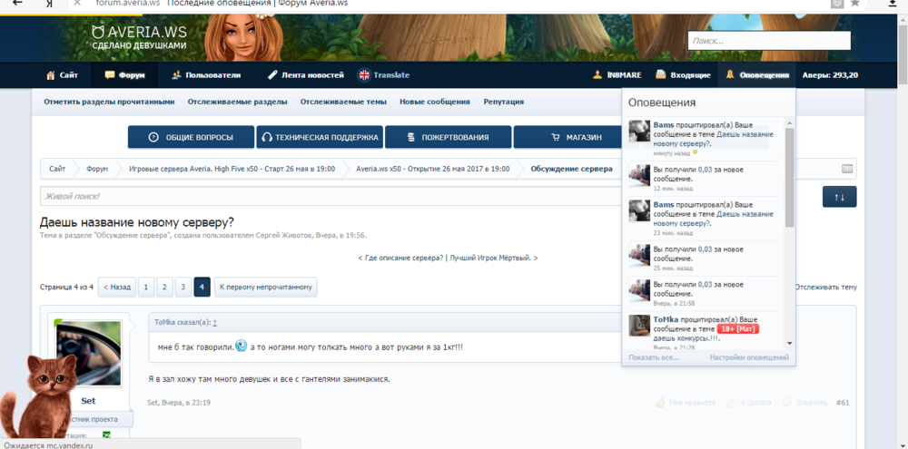Click + Цитата on the post
This screenshot has height=449, width=908.
click(x=749, y=403)
